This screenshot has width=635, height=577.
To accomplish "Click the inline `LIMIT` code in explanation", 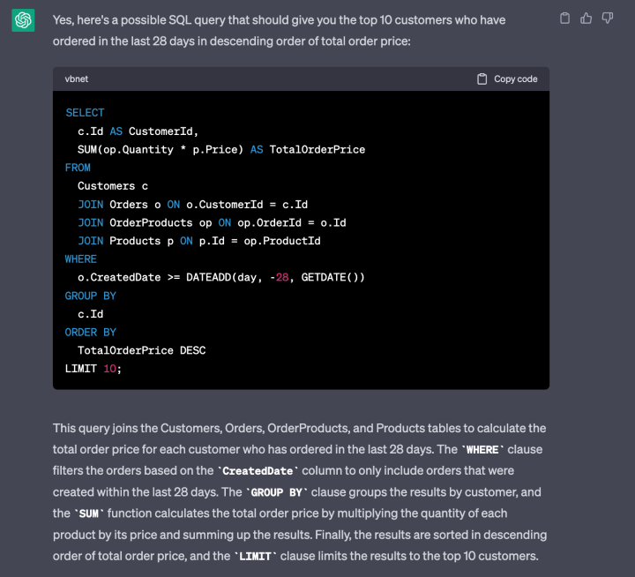I will (255, 557).
